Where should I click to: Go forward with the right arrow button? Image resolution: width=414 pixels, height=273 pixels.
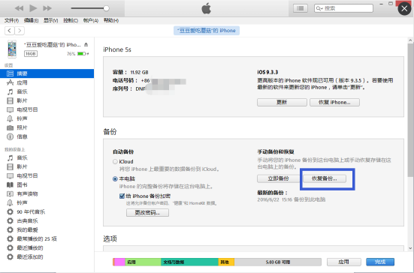click(x=20, y=31)
